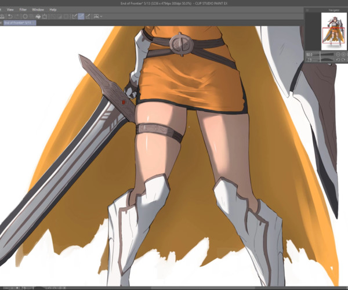Toggle the highlighted Snap to Special Ruler

(81, 16)
